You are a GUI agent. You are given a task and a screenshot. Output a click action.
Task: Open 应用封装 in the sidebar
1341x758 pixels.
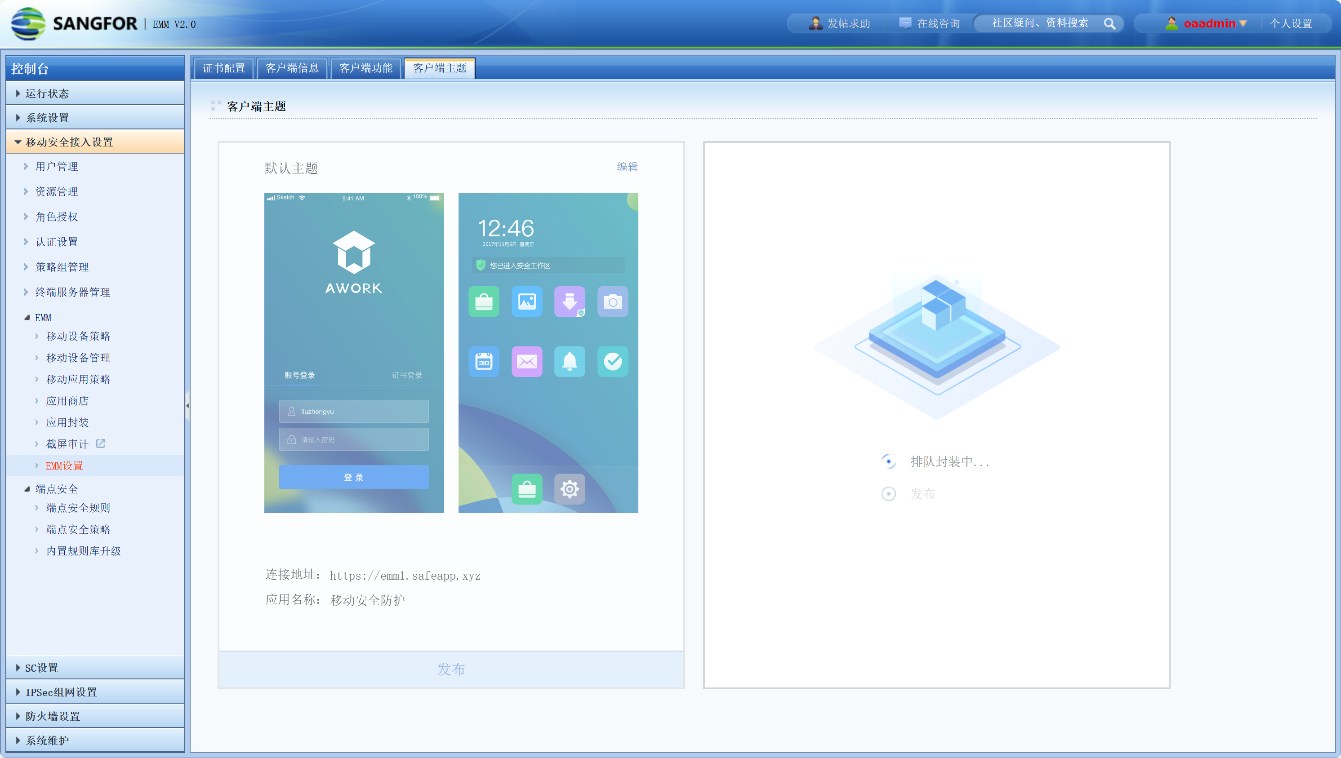(x=67, y=422)
